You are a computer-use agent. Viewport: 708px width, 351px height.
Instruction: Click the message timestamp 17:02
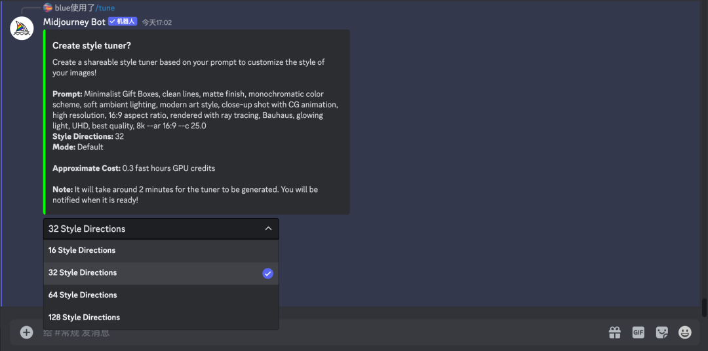tap(157, 22)
